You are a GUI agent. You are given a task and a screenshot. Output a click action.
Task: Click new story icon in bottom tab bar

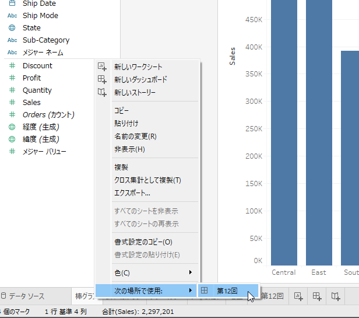click(335, 296)
